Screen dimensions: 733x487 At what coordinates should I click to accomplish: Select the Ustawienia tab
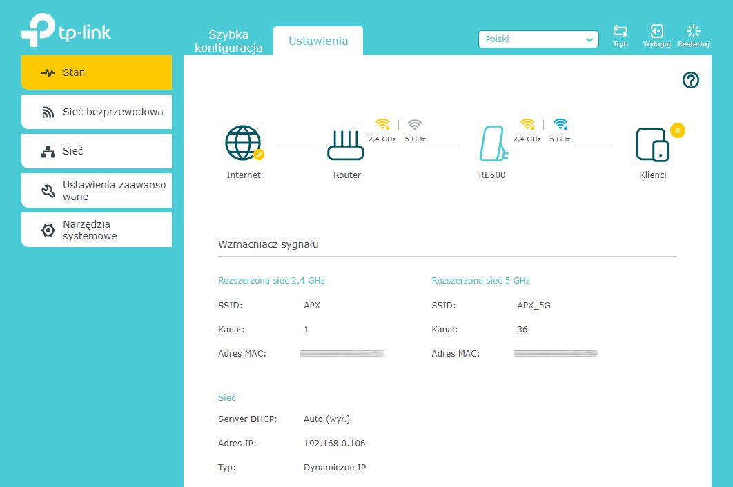tap(317, 41)
